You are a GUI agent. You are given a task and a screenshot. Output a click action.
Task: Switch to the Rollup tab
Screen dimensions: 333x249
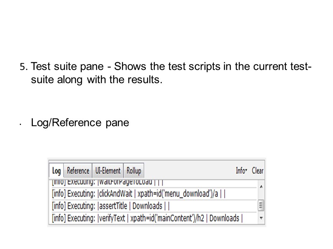[x=134, y=171]
